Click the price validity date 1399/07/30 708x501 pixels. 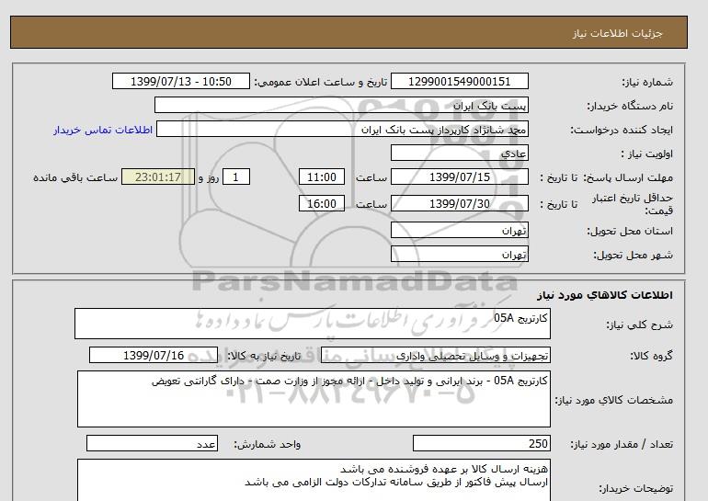click(459, 203)
